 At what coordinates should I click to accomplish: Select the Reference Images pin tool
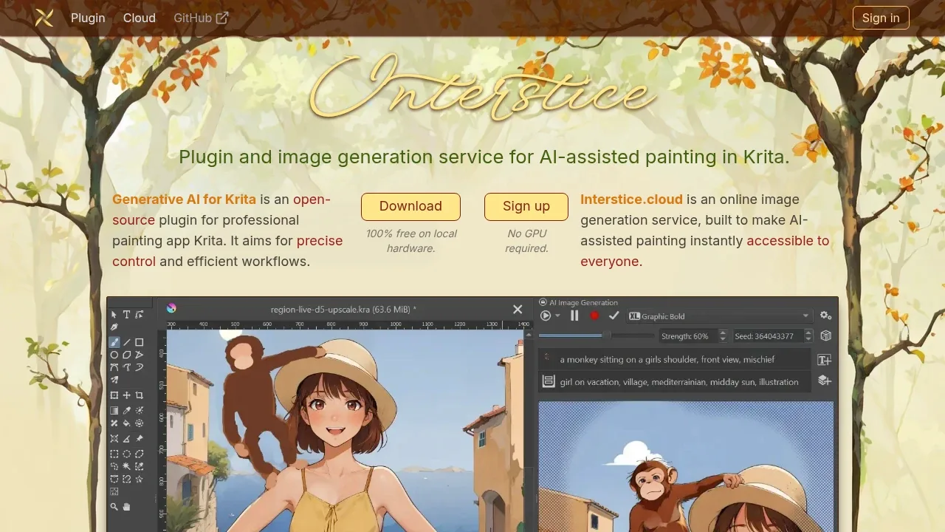coord(139,439)
